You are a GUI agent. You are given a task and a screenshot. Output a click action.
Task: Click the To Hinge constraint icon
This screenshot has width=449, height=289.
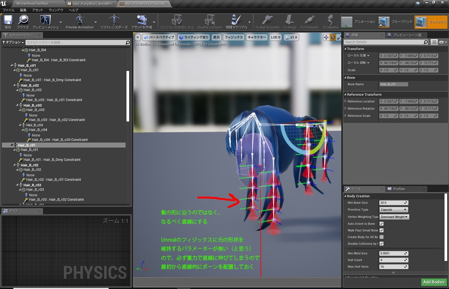289,20
